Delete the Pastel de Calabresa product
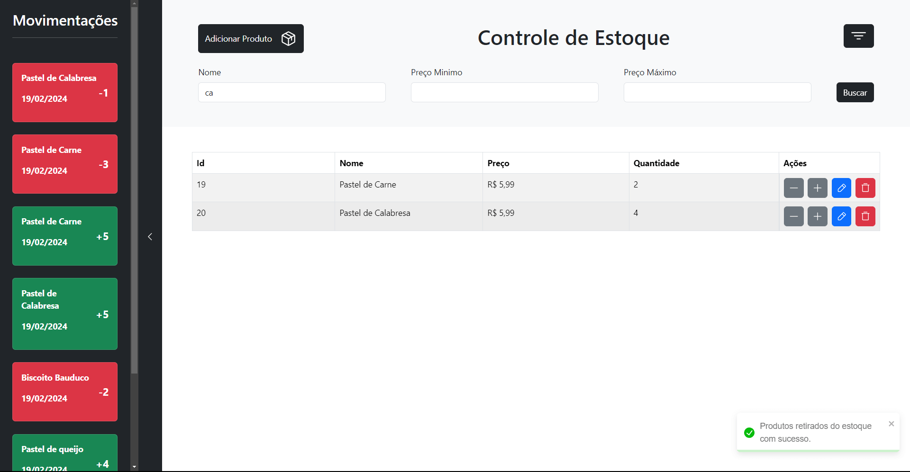The width and height of the screenshot is (910, 472). point(865,216)
